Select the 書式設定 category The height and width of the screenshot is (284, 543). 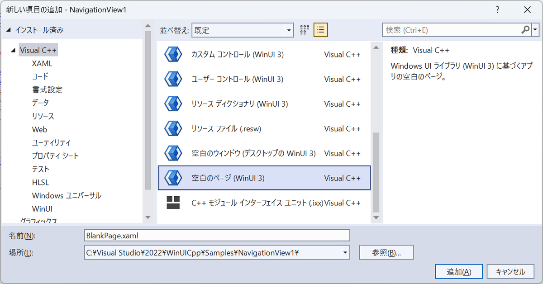[47, 90]
